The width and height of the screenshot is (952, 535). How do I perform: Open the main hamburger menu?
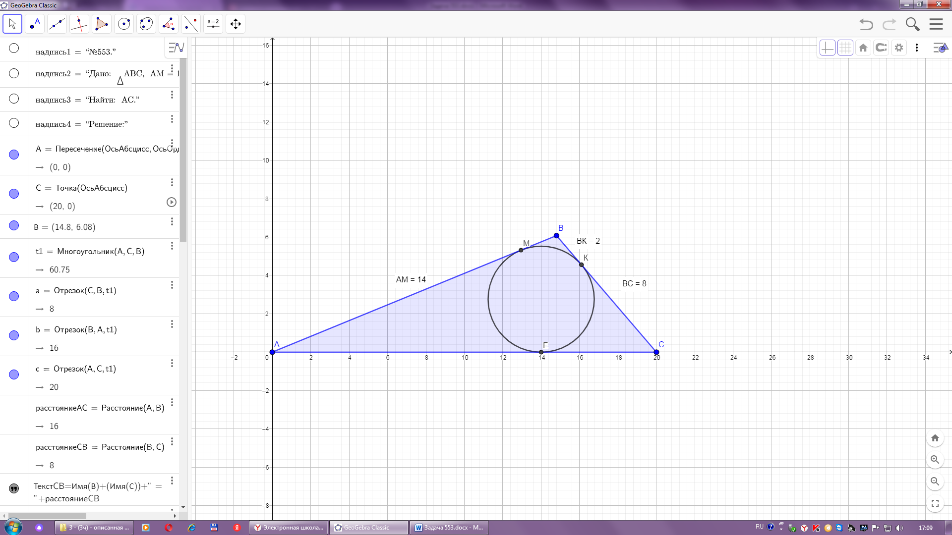[936, 24]
